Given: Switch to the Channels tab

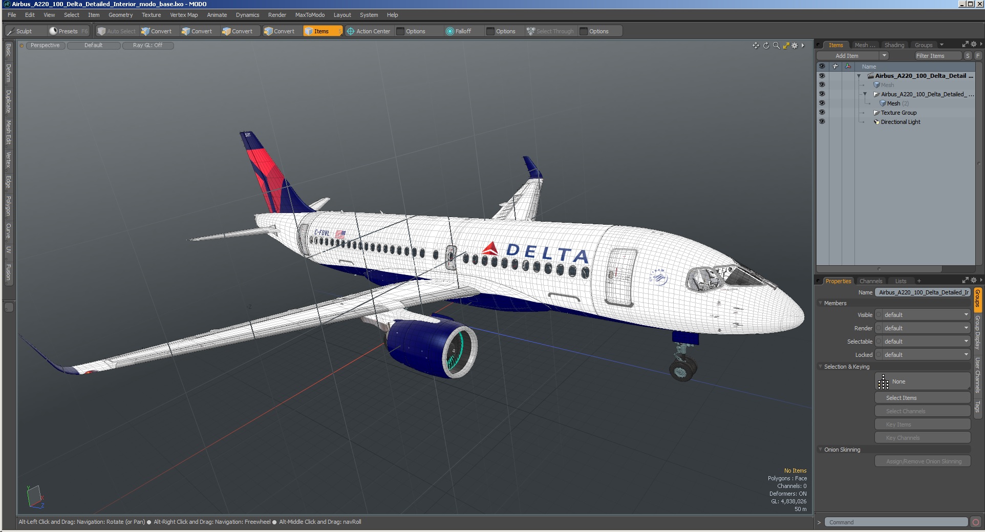Looking at the screenshot, I should [x=871, y=281].
